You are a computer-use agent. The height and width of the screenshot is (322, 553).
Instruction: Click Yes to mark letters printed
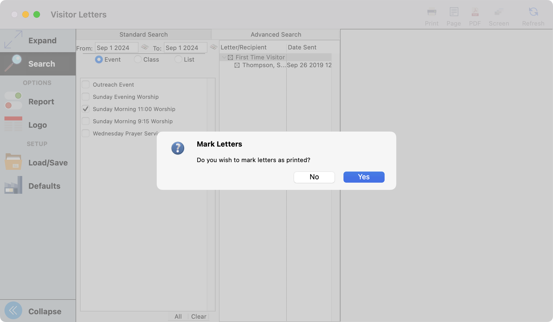coord(364,177)
